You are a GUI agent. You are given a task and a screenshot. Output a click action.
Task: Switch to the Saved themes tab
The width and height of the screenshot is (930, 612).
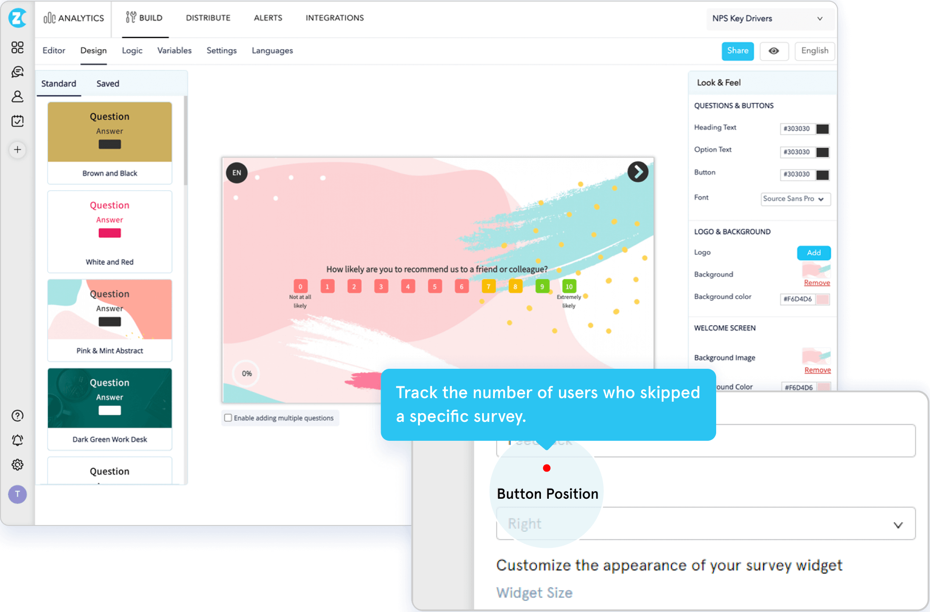[108, 83]
